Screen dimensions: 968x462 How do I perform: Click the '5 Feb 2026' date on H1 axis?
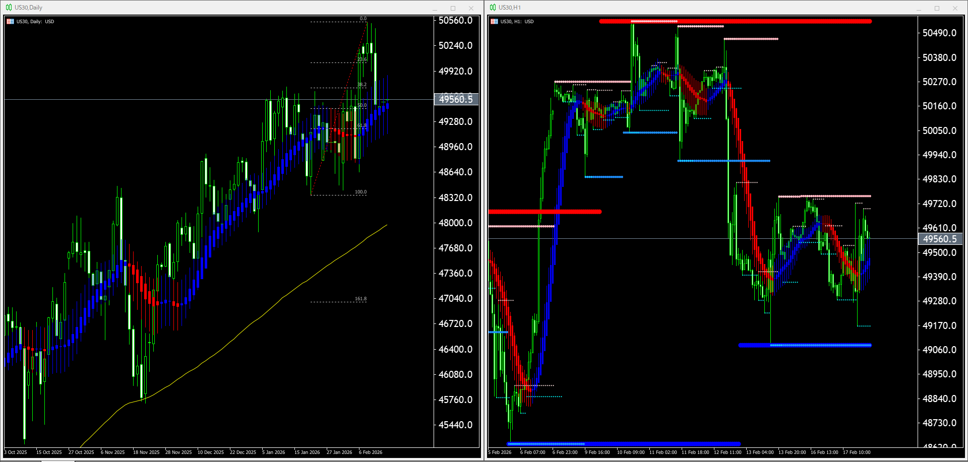point(500,452)
